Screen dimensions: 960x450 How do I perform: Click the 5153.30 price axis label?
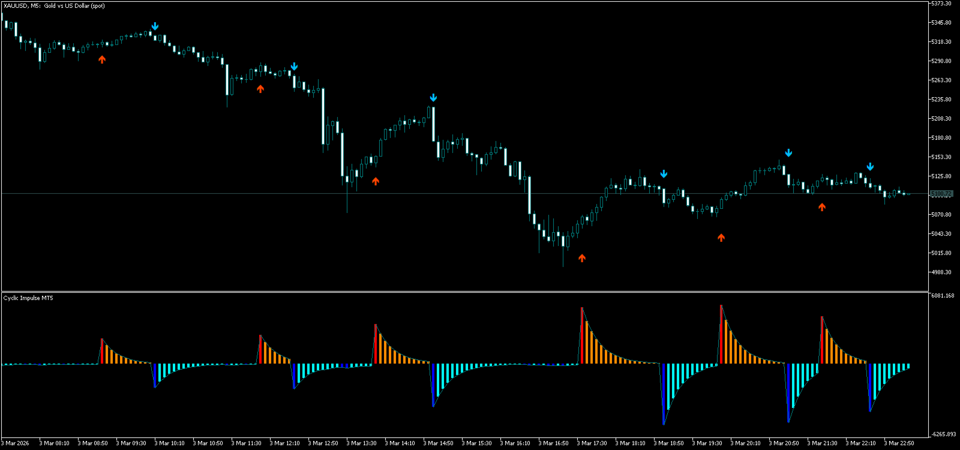941,157
